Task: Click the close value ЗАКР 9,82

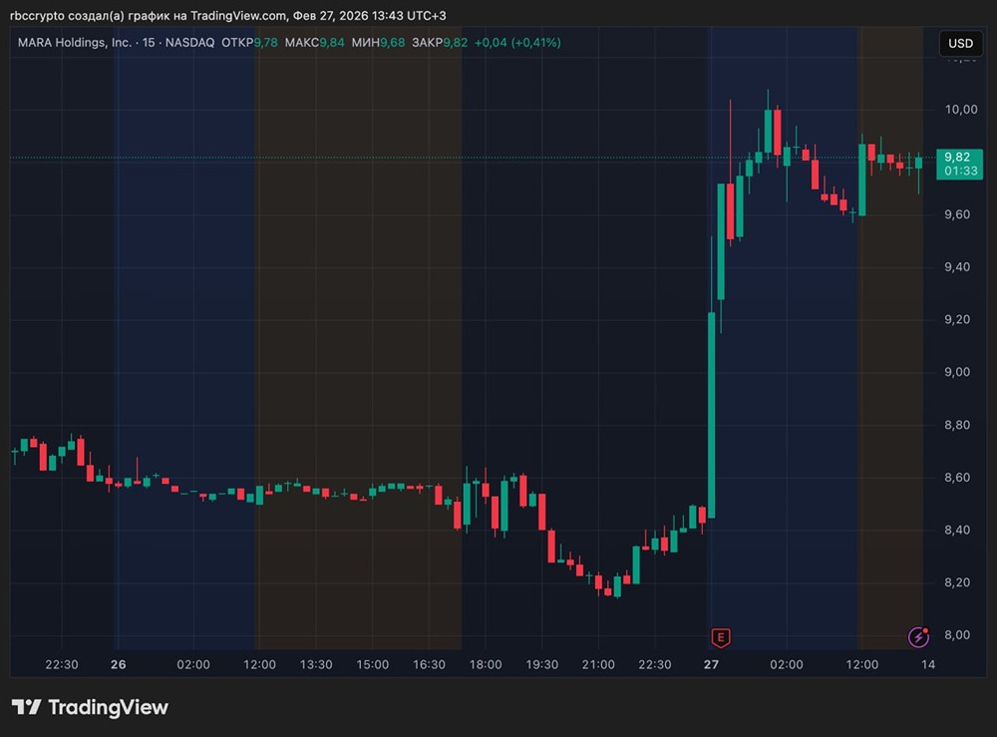Action: point(440,43)
